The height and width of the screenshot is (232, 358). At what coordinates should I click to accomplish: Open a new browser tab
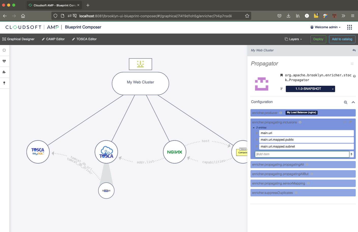pyautogui.click(x=88, y=5)
